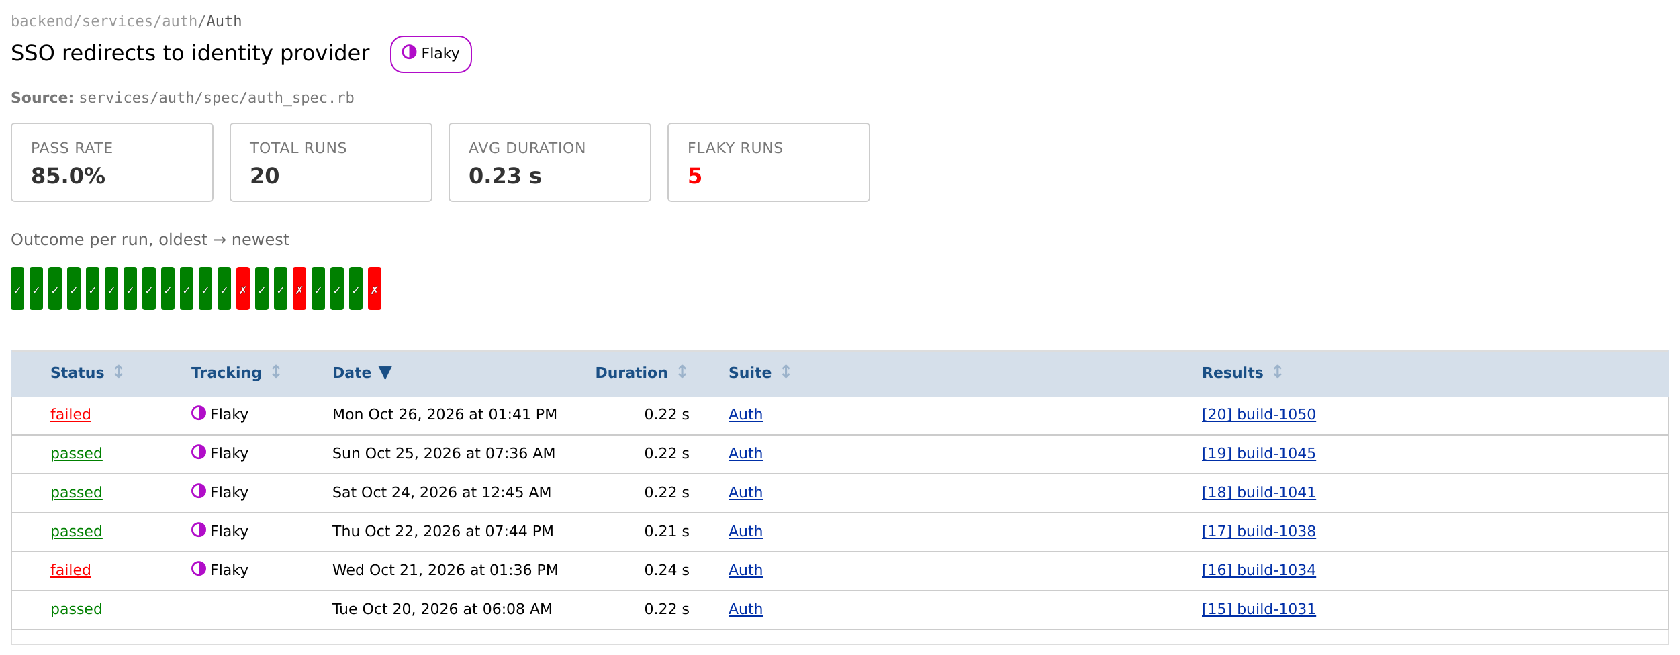1680x655 pixels.
Task: Click the Flaky icon in the Oct 25 row
Action: [199, 452]
